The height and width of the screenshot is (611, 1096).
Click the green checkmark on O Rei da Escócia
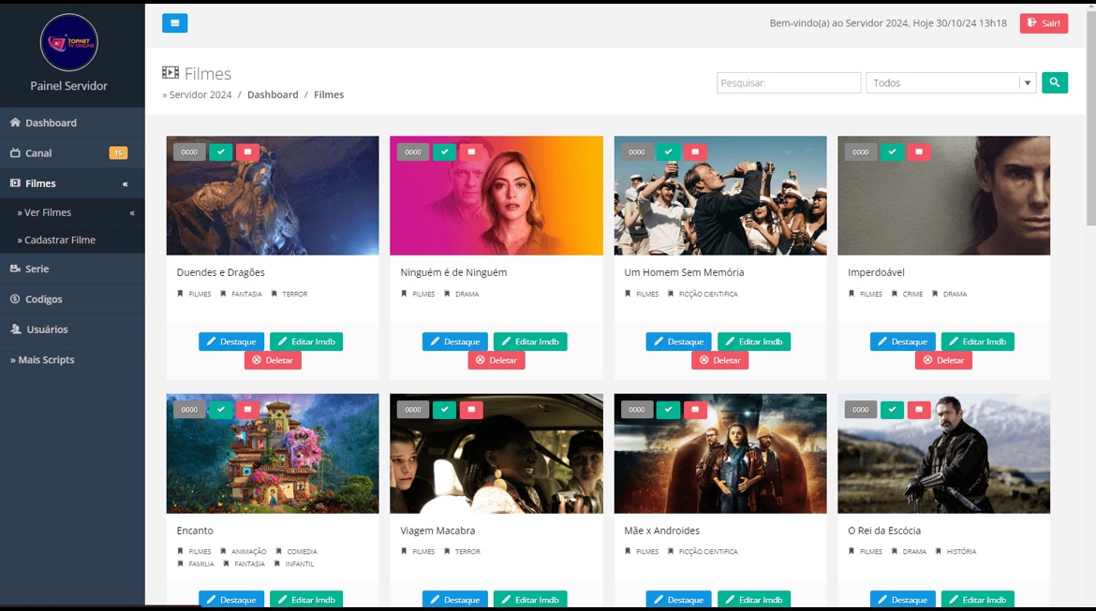892,409
